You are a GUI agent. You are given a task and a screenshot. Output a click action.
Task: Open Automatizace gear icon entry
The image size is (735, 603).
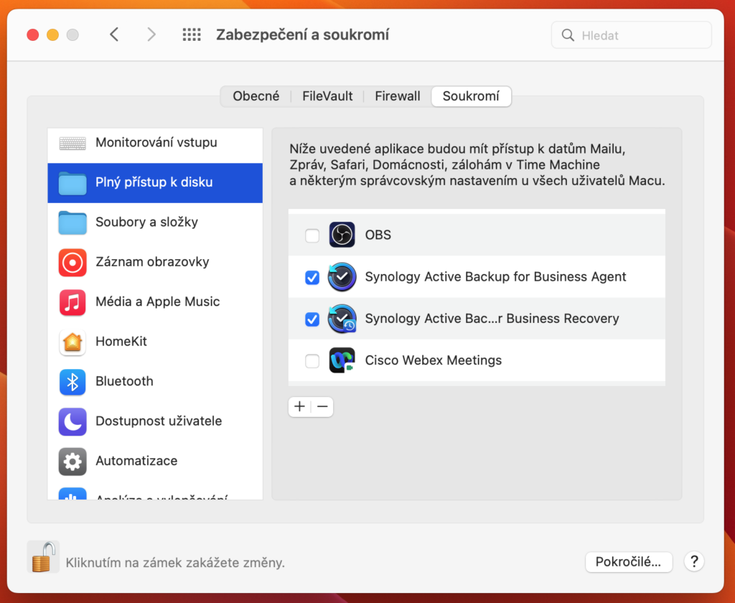tap(72, 462)
